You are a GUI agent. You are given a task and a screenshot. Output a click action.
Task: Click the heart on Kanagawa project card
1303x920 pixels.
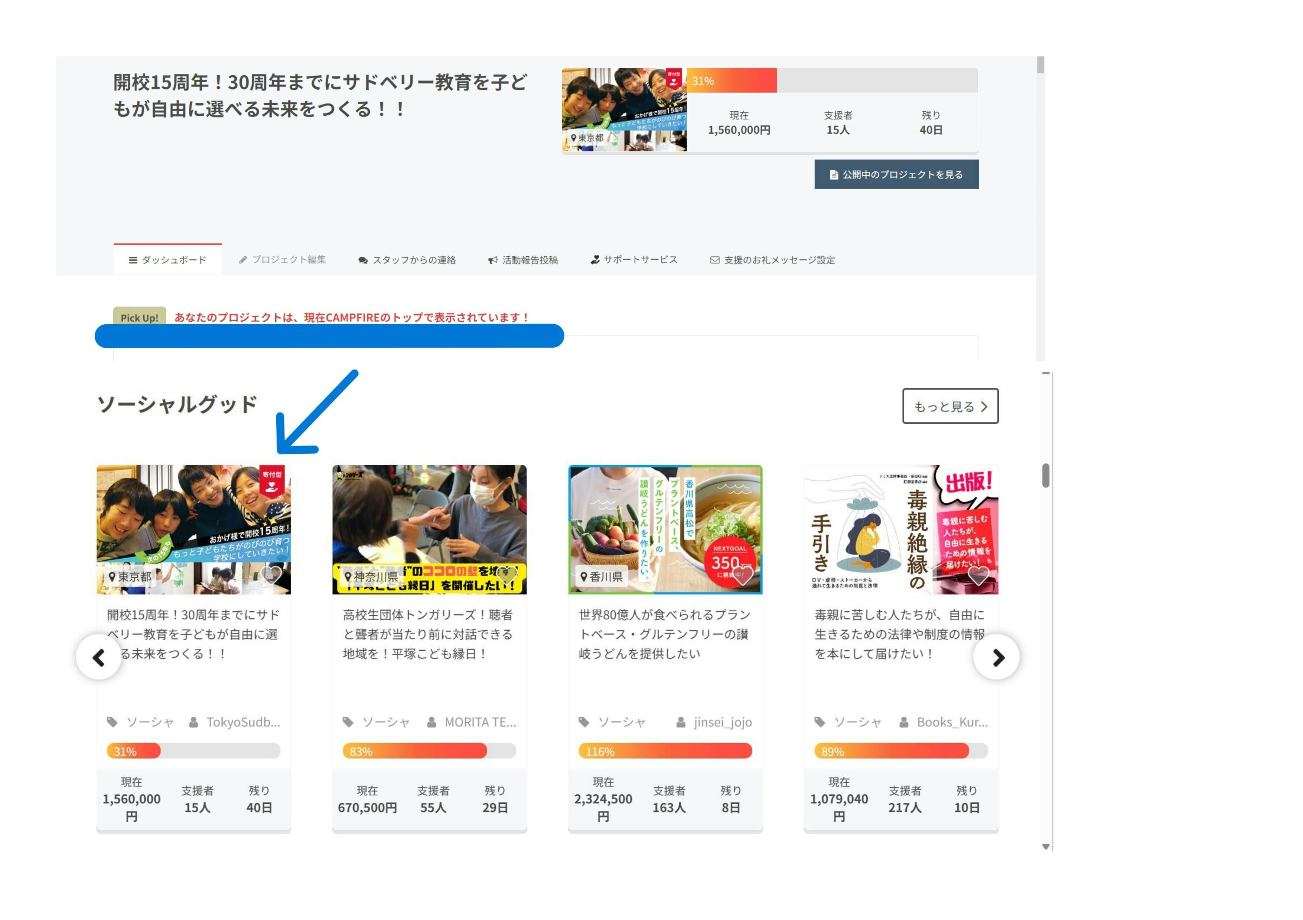[x=507, y=575]
